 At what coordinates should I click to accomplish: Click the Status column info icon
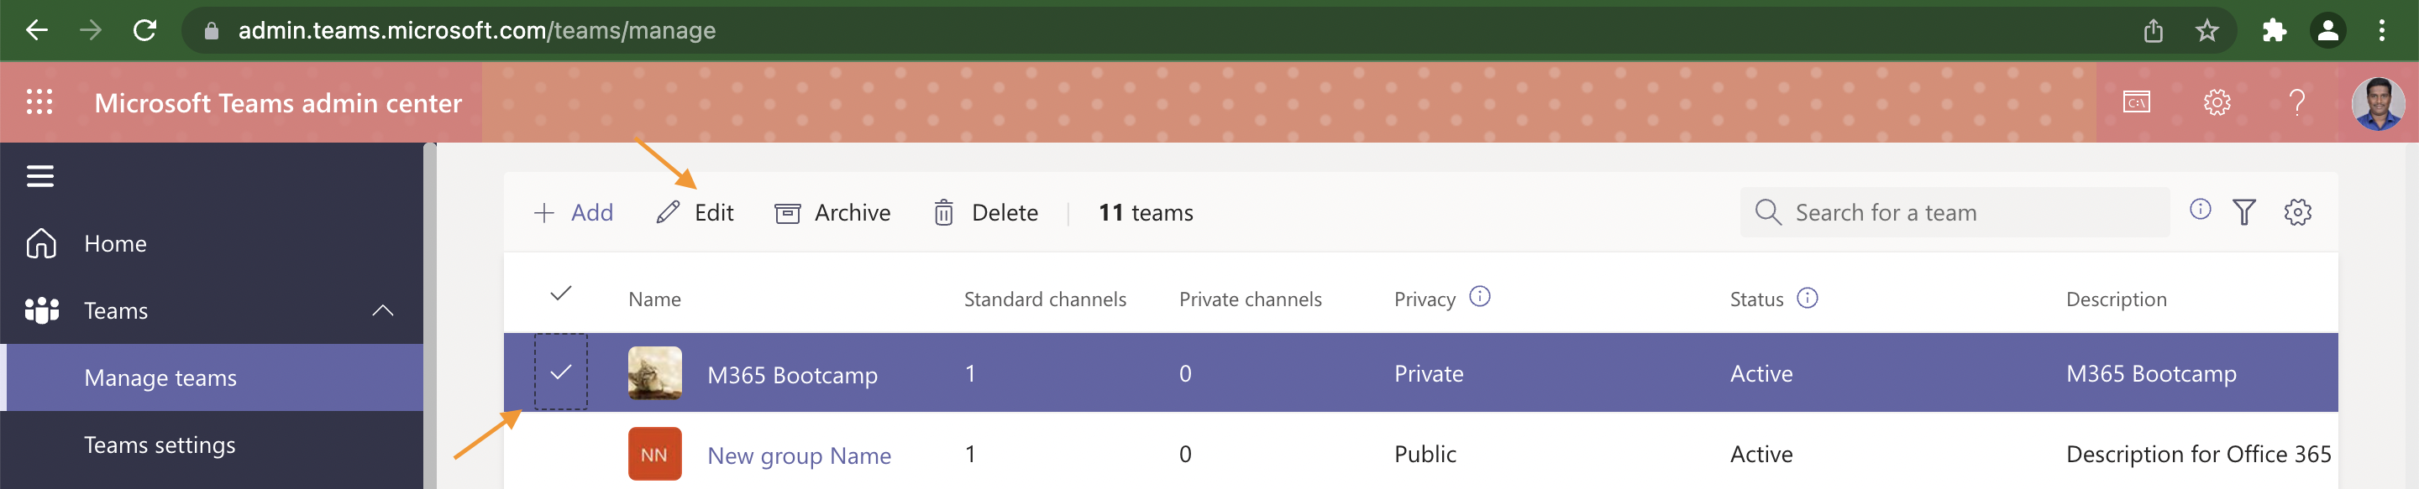pyautogui.click(x=1807, y=299)
